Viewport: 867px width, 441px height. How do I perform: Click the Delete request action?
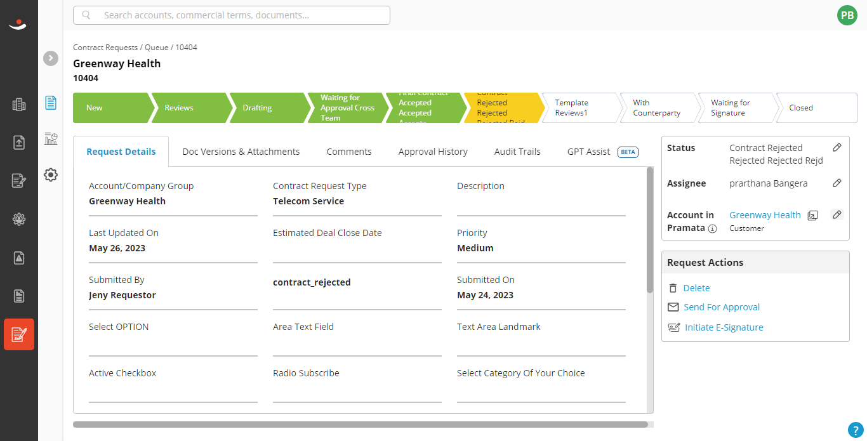pos(696,288)
